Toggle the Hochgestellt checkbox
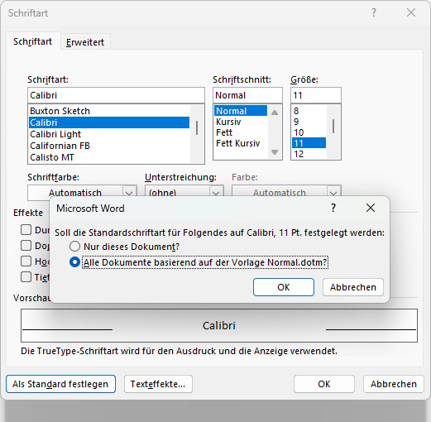The height and width of the screenshot is (422, 431). click(x=26, y=261)
